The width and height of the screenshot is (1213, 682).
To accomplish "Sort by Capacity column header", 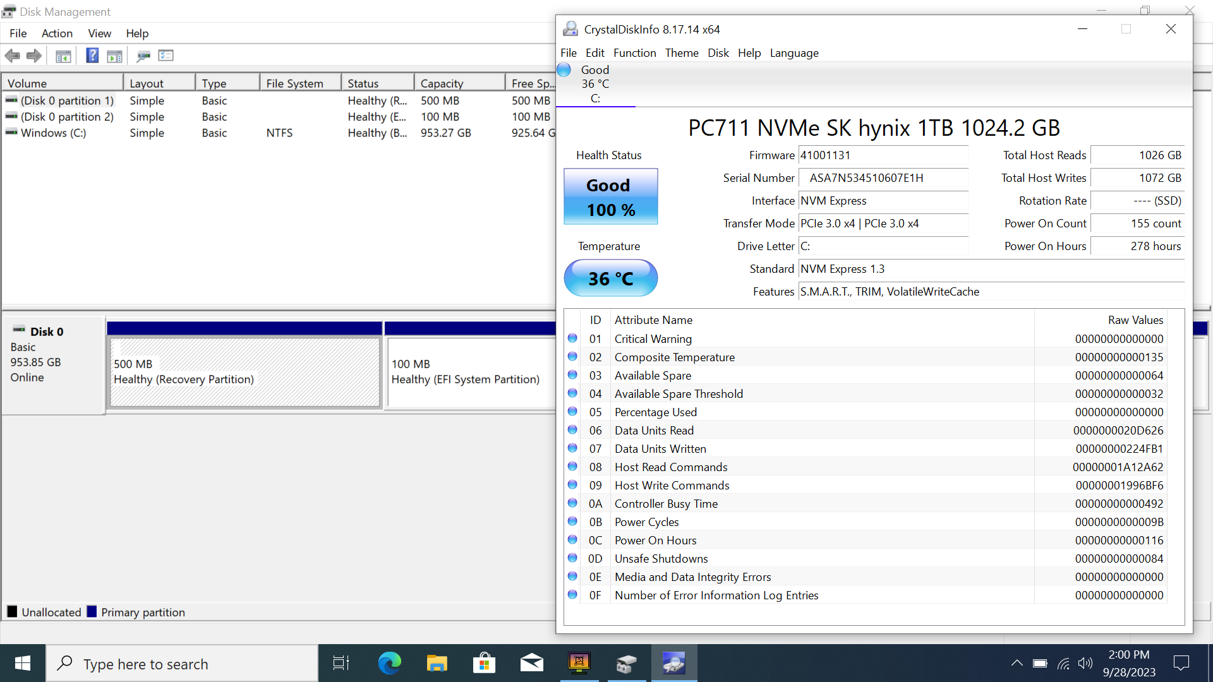I will coord(459,83).
